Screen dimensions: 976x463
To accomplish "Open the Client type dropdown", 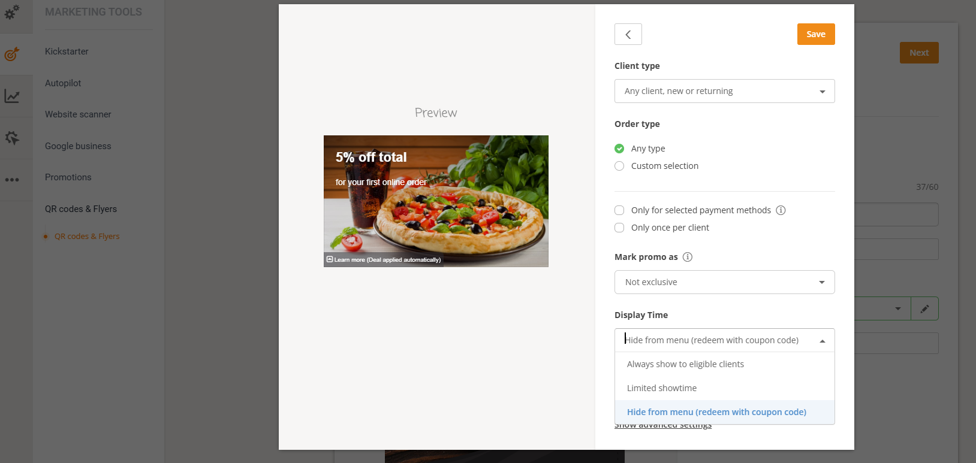I will (724, 91).
